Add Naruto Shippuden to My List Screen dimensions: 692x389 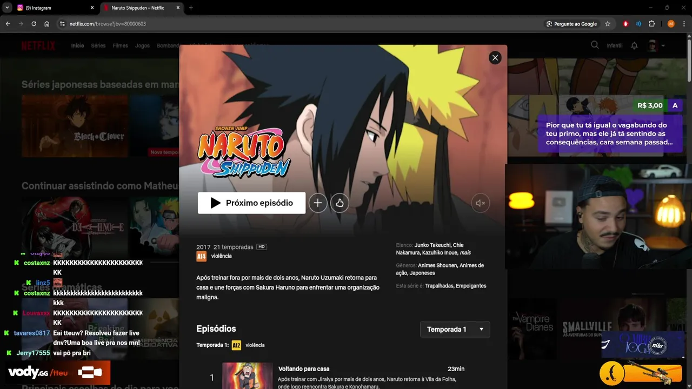(x=318, y=203)
